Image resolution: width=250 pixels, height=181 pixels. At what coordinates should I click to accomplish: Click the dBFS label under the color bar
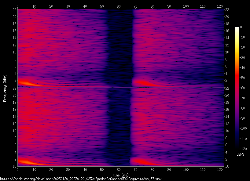(x=240, y=154)
